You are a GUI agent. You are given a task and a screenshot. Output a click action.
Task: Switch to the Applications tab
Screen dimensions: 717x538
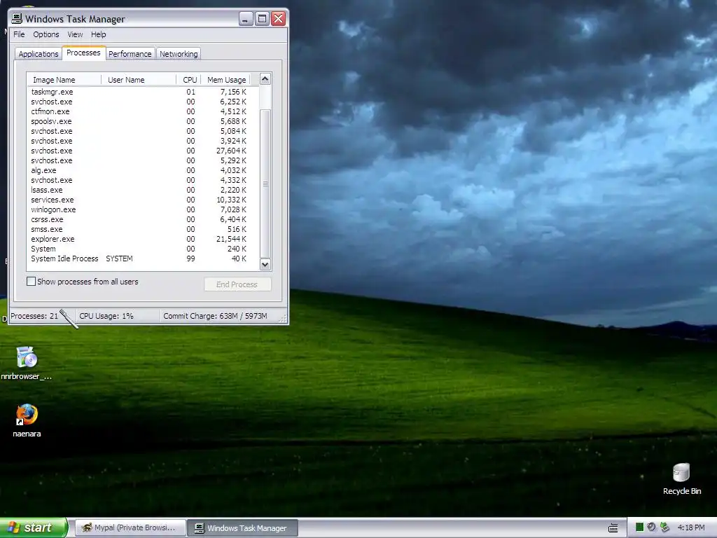(39, 54)
